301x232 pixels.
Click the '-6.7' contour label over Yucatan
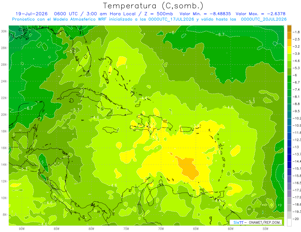tap(28, 108)
